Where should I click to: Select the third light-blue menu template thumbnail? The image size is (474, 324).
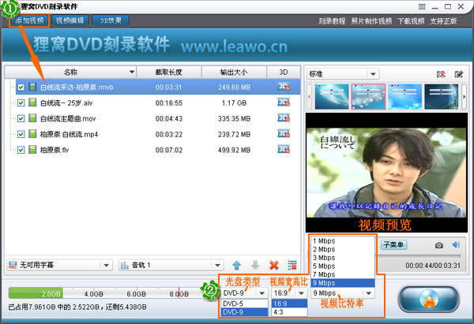[x=404, y=96]
